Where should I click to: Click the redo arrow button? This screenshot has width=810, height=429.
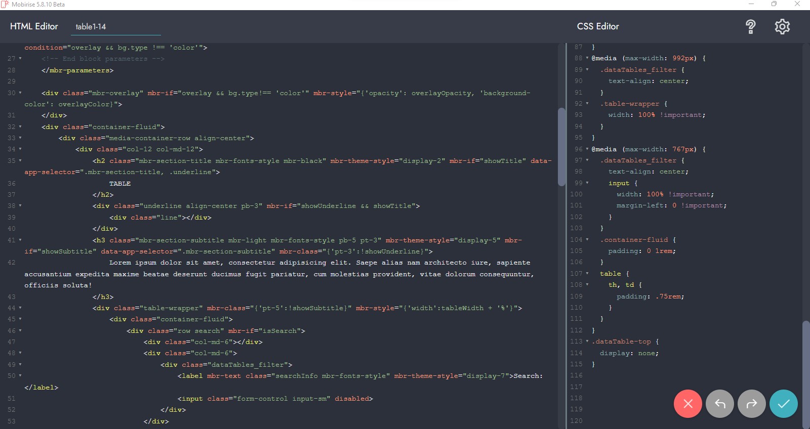(751, 404)
